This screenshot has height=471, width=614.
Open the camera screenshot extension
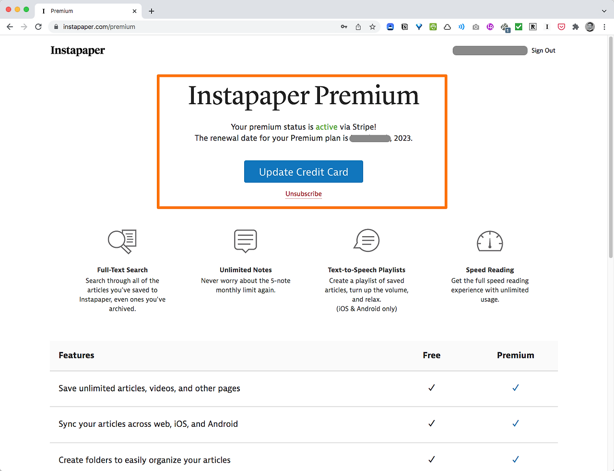pos(475,27)
